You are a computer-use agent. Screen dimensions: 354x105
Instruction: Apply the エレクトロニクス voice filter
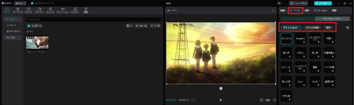[315, 39]
